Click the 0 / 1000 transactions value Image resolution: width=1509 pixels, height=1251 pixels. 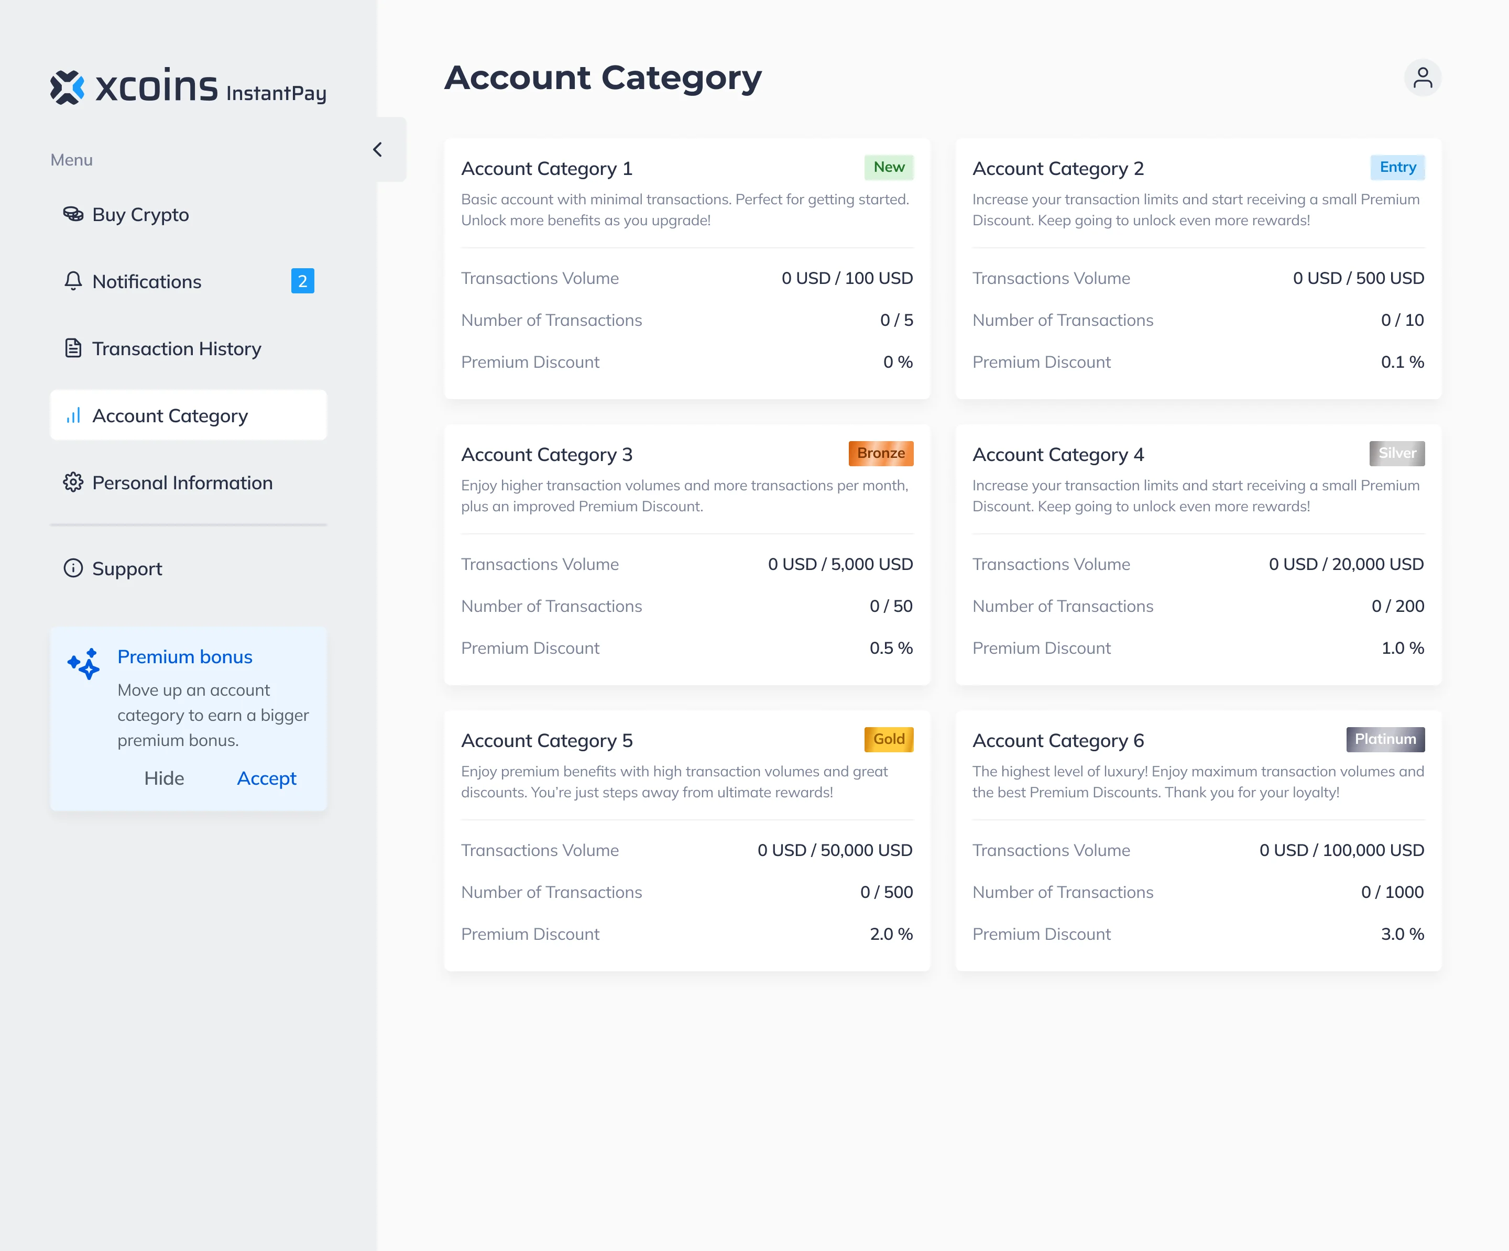(x=1393, y=892)
